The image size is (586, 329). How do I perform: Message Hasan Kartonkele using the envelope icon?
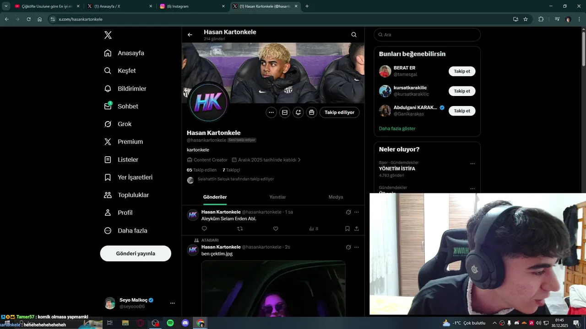pos(285,112)
